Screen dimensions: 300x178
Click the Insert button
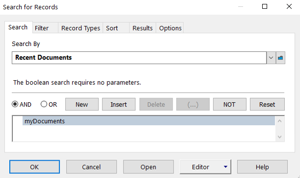click(119, 104)
